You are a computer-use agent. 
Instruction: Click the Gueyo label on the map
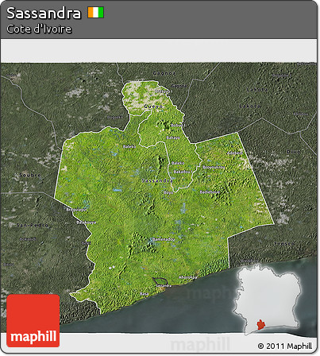(153, 106)
